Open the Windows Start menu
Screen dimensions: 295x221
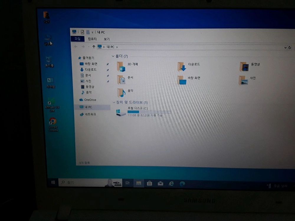click(53, 182)
